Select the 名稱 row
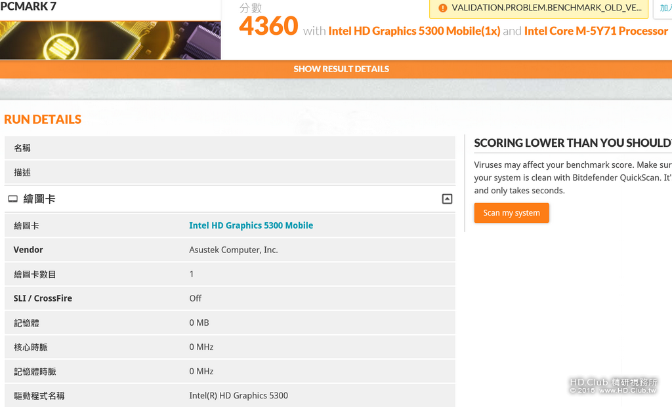672x407 pixels. click(230, 148)
